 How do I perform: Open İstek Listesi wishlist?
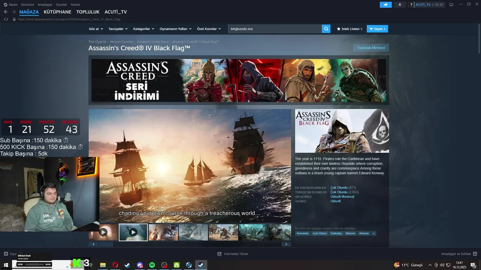coord(349,29)
